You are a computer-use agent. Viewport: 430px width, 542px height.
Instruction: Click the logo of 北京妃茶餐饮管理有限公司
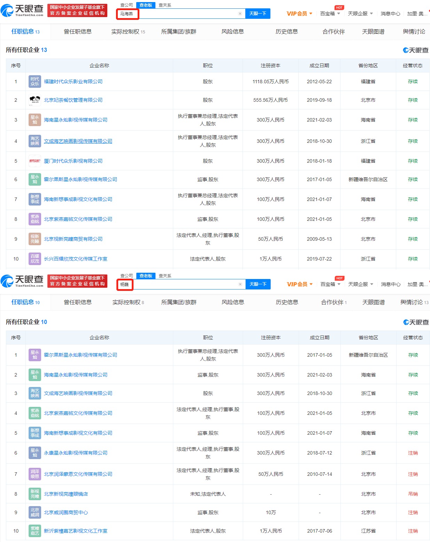(x=35, y=100)
